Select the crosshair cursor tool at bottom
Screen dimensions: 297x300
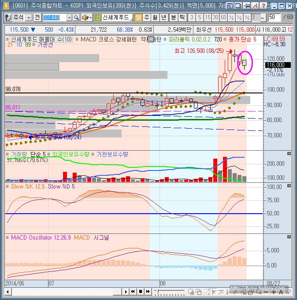(214, 292)
